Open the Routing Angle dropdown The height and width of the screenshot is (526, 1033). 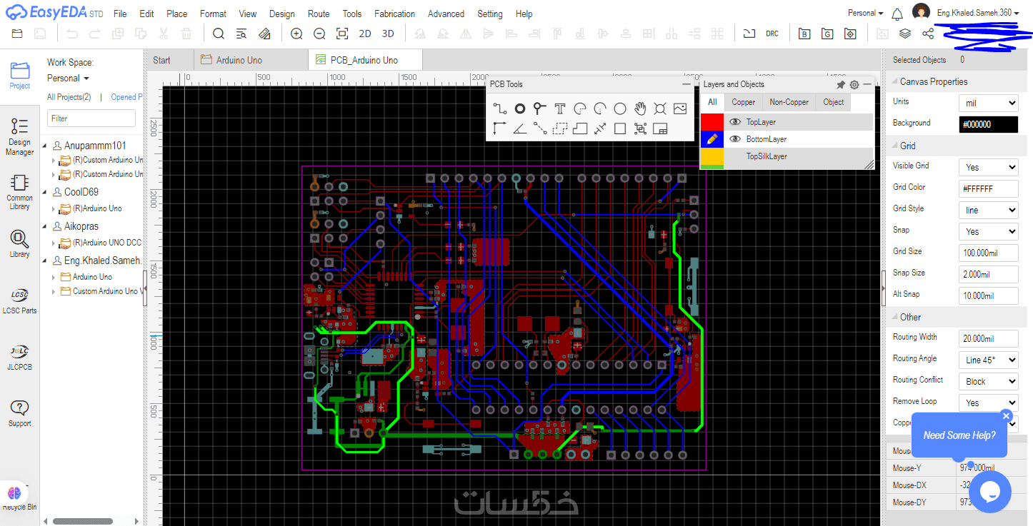(x=988, y=360)
